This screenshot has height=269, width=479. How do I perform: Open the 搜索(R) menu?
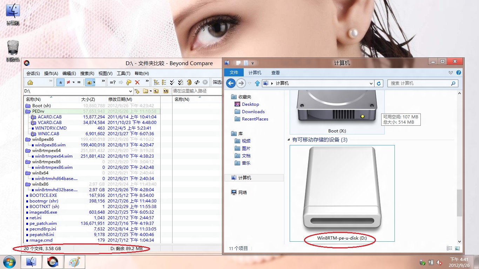tap(87, 73)
